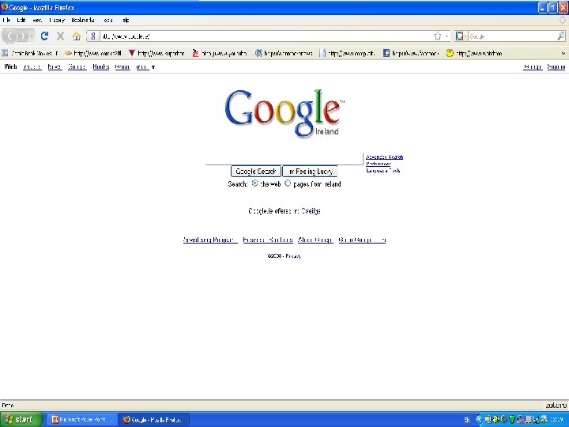Open the Windows Start menu
This screenshot has height=427, width=569.
pos(21,419)
